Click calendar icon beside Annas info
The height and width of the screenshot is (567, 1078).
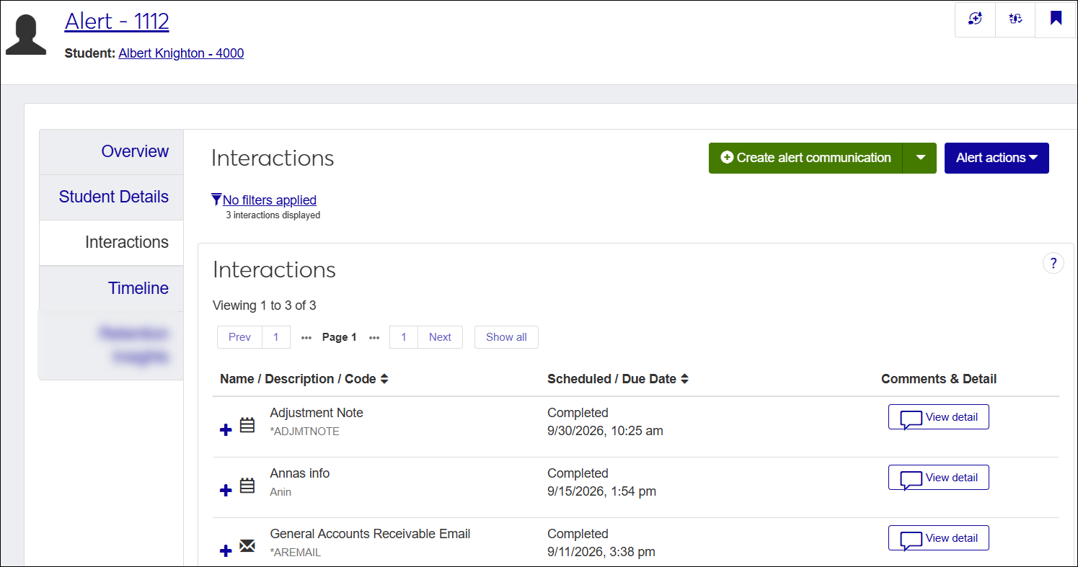[x=247, y=486]
